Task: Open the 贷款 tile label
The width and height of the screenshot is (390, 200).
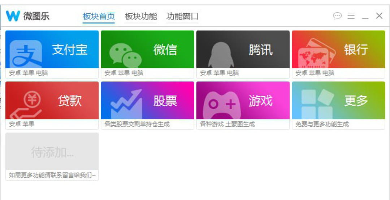Action: coord(70,101)
